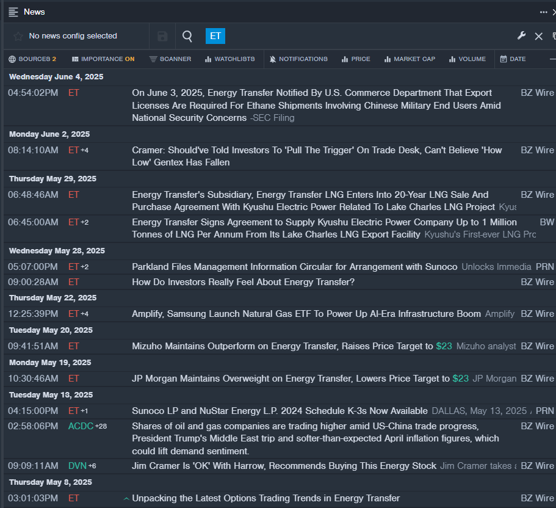The width and height of the screenshot is (556, 508).
Task: Expand +1 tickers on the Sunoco NuStar row
Action: pos(84,411)
